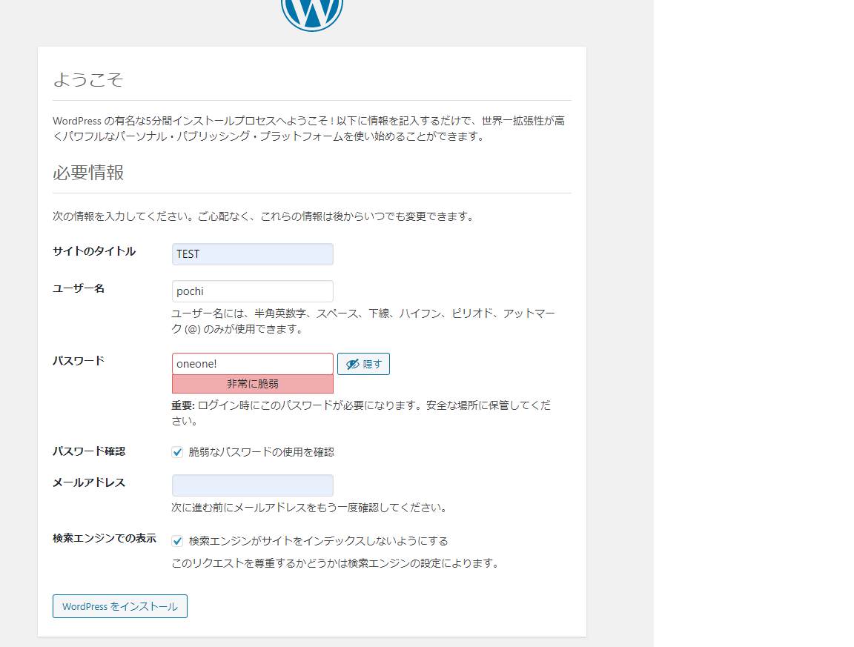Click the WordPress logo at top

tap(312, 14)
